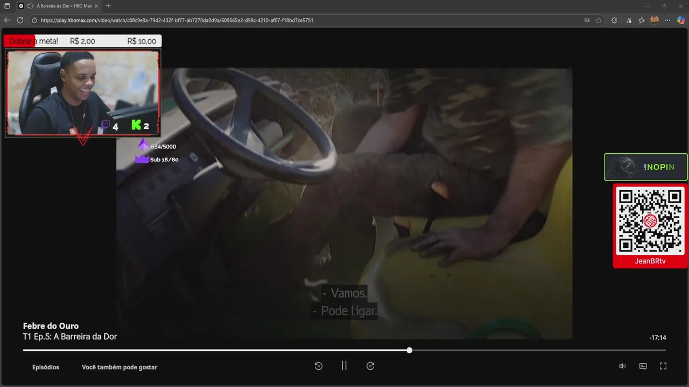689x387 pixels.
Task: Open the browser profile avatar
Action: [655, 20]
